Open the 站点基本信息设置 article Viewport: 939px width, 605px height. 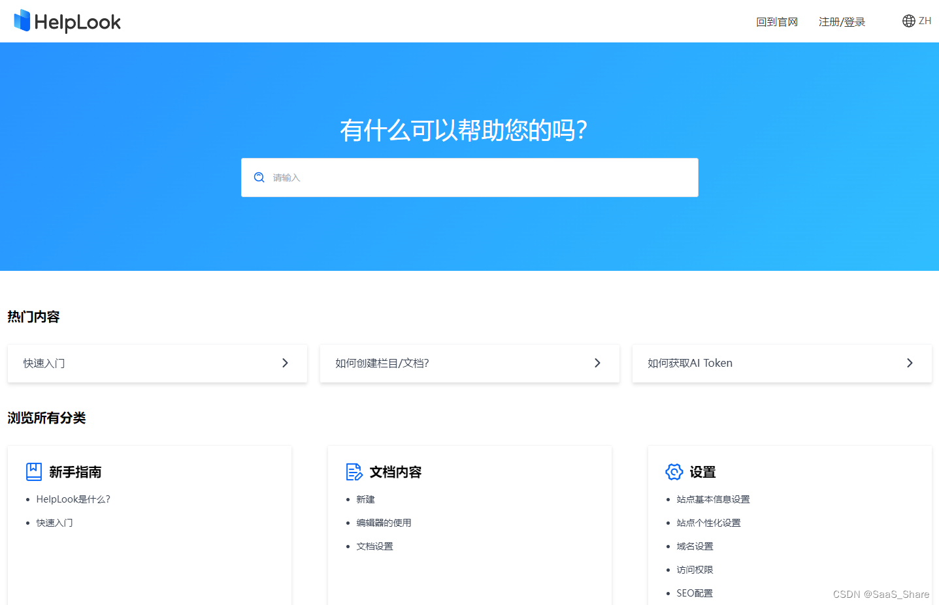713,499
